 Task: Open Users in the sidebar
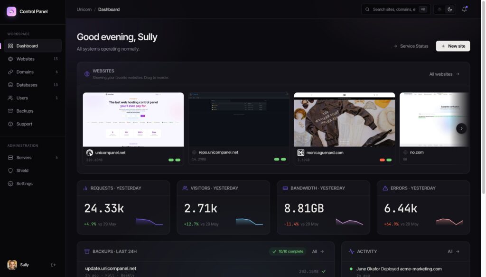(33, 98)
